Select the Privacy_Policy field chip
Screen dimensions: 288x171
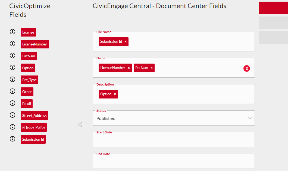tap(34, 127)
